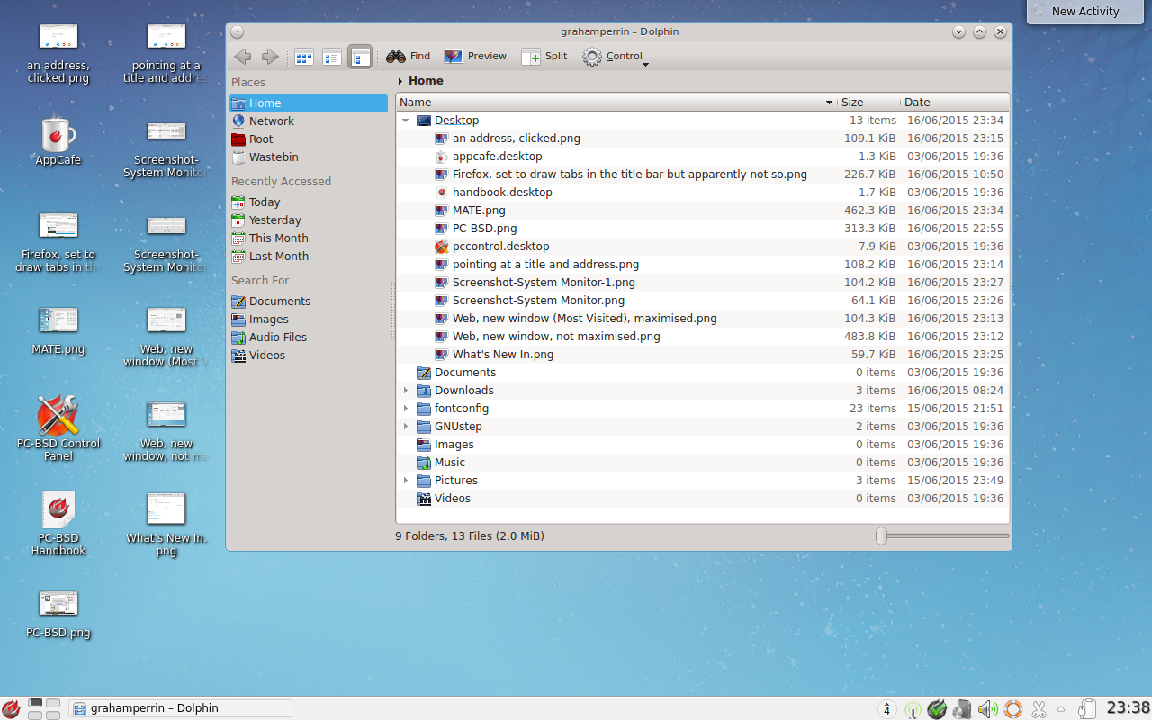
Task: Open the Control menu dropdown
Action: click(616, 57)
